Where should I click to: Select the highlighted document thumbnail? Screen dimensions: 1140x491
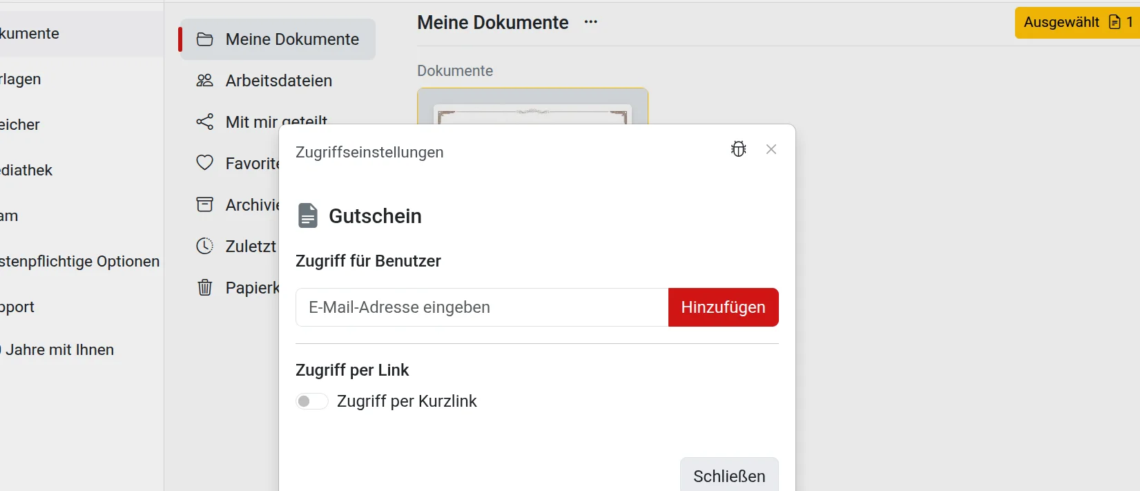tap(532, 106)
